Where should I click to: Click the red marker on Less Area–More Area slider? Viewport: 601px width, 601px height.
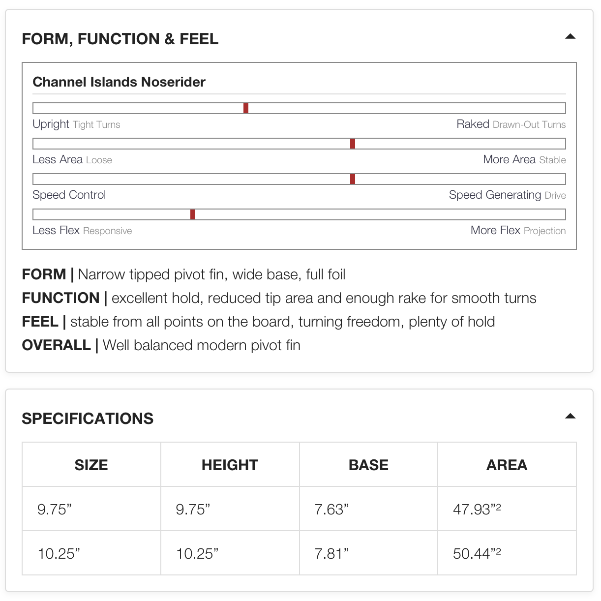click(x=353, y=144)
